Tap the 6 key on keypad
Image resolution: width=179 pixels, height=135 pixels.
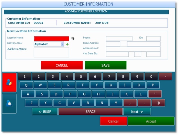pos(95,76)
